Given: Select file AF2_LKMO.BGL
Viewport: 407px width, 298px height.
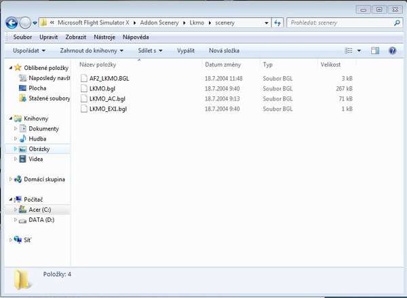Looking at the screenshot, I should pos(109,79).
